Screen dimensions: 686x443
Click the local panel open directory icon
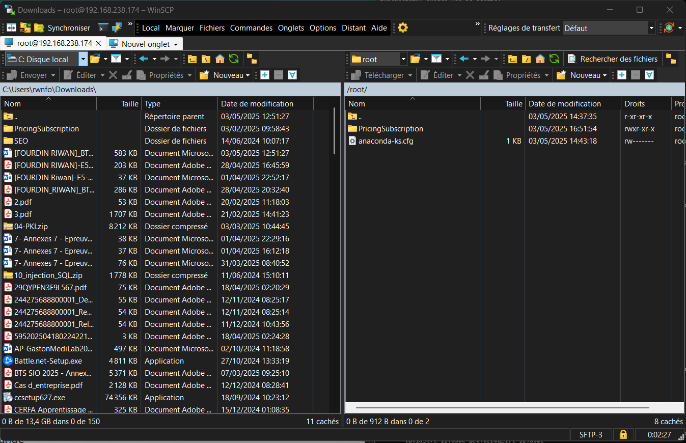pyautogui.click(x=95, y=59)
